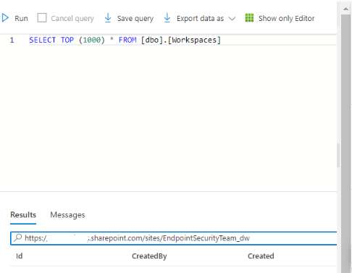
Task: Click Save query text
Action: click(135, 18)
